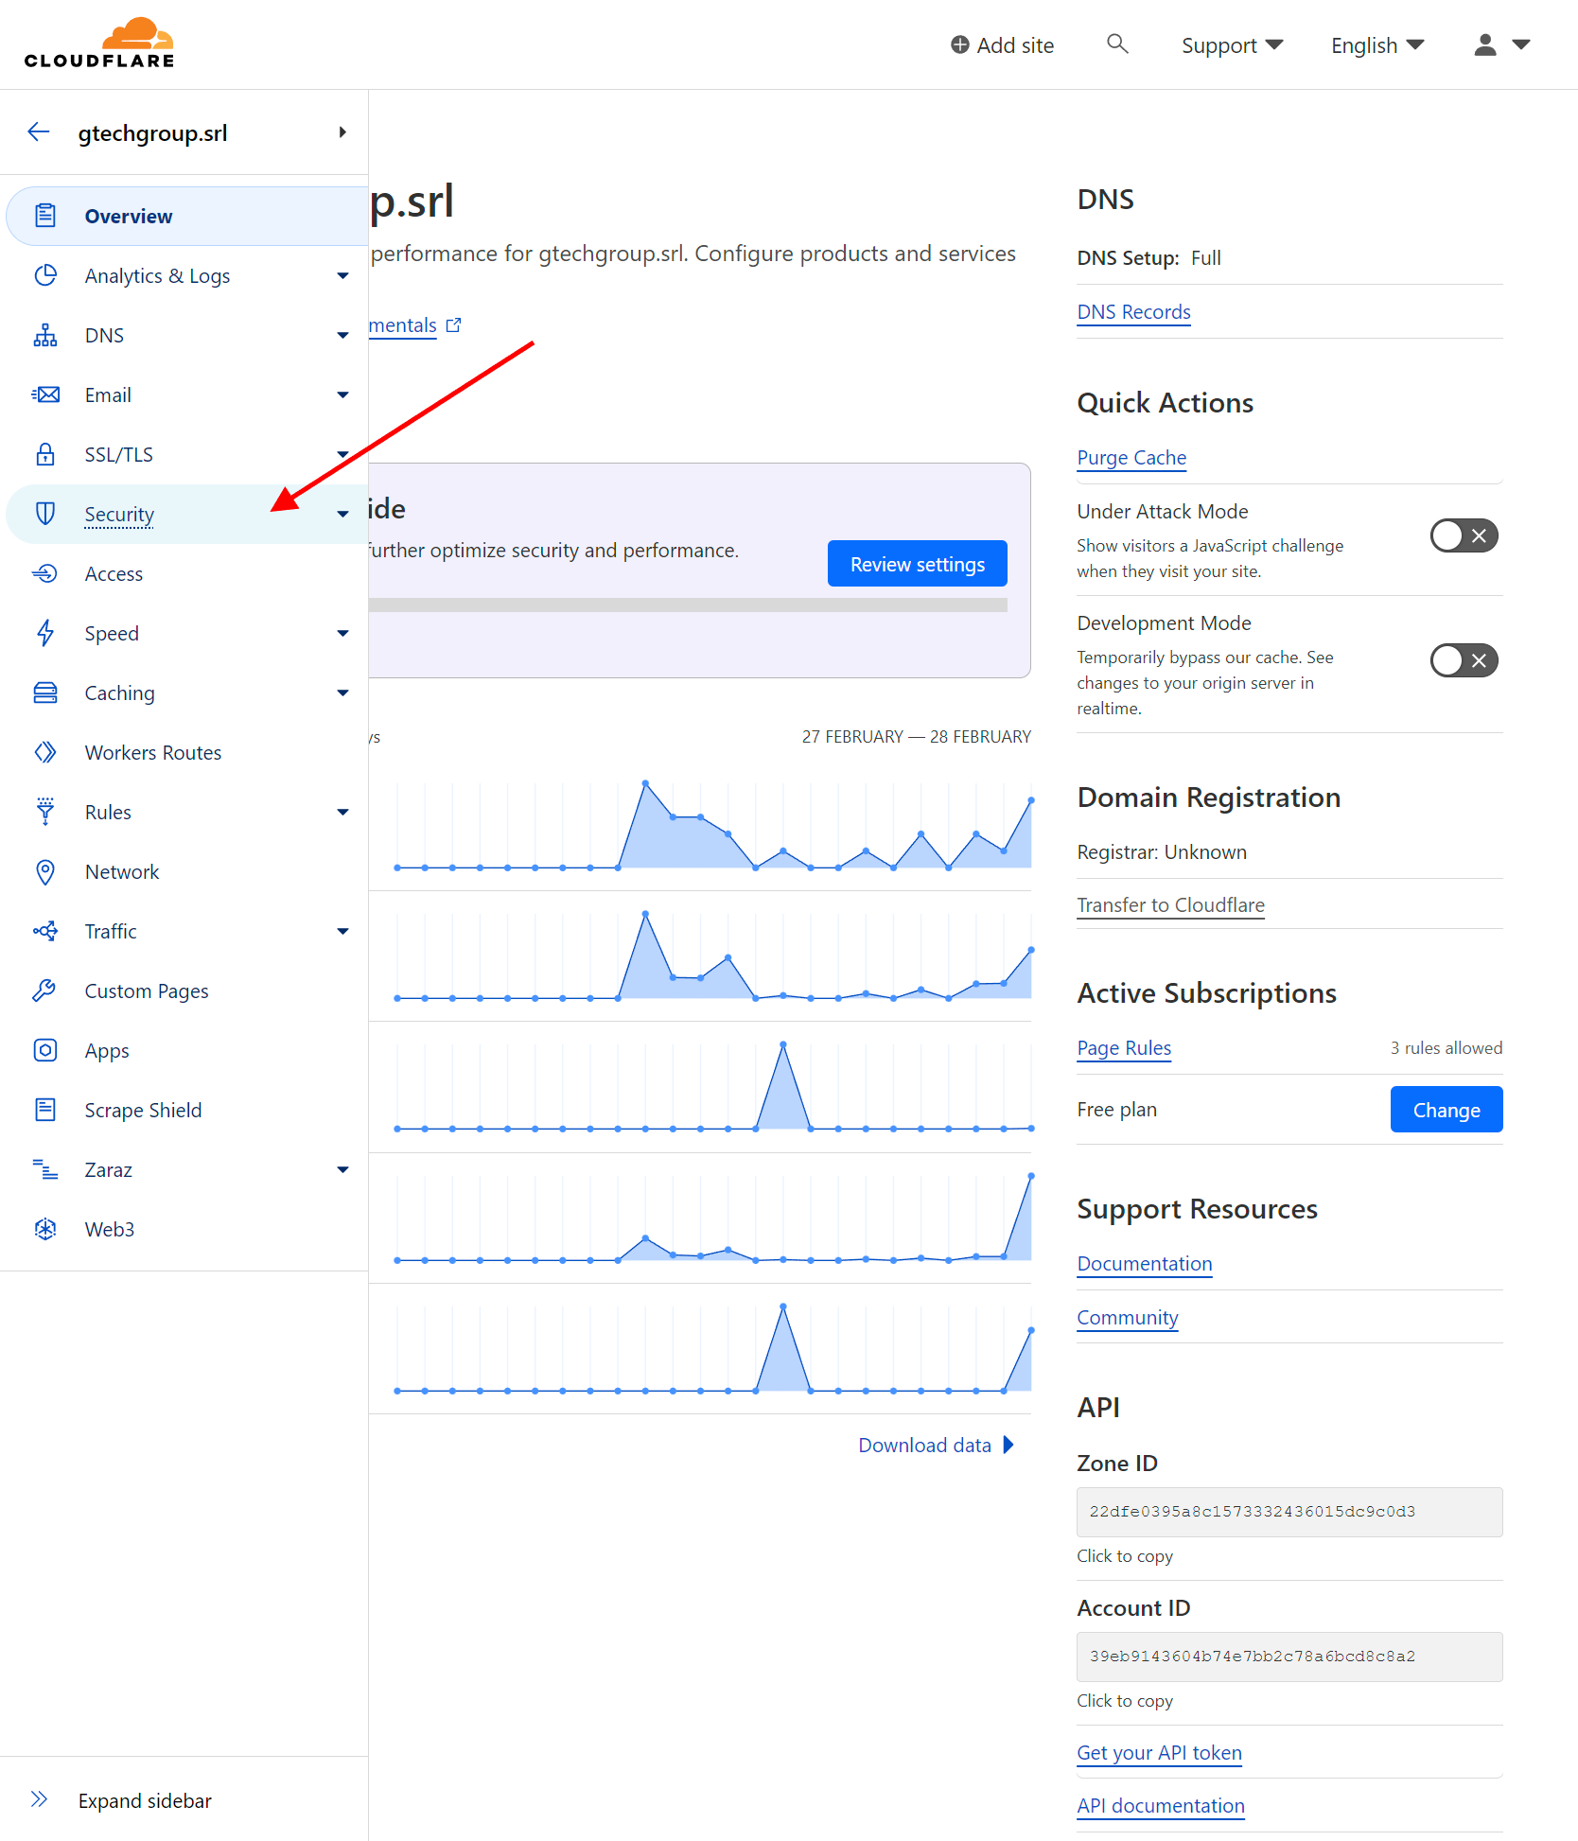Turn on Development Mode switch

pos(1463,660)
